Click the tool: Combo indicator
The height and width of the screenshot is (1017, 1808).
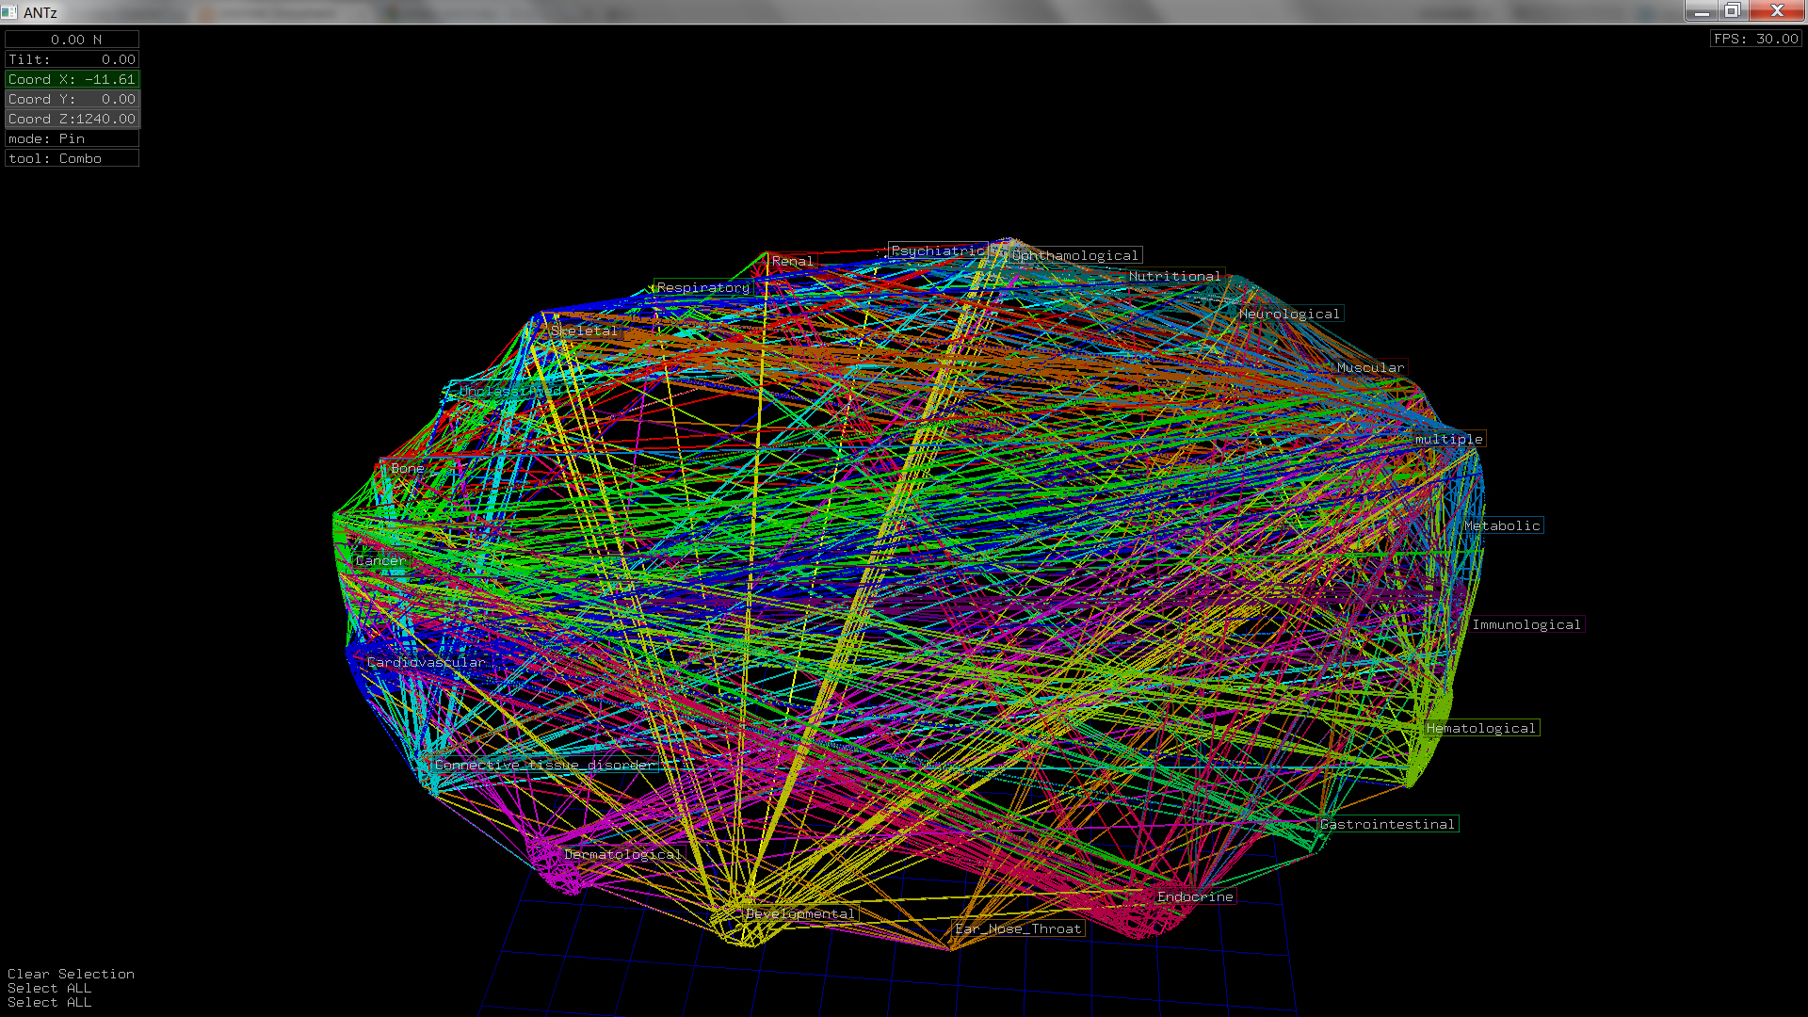pos(72,158)
